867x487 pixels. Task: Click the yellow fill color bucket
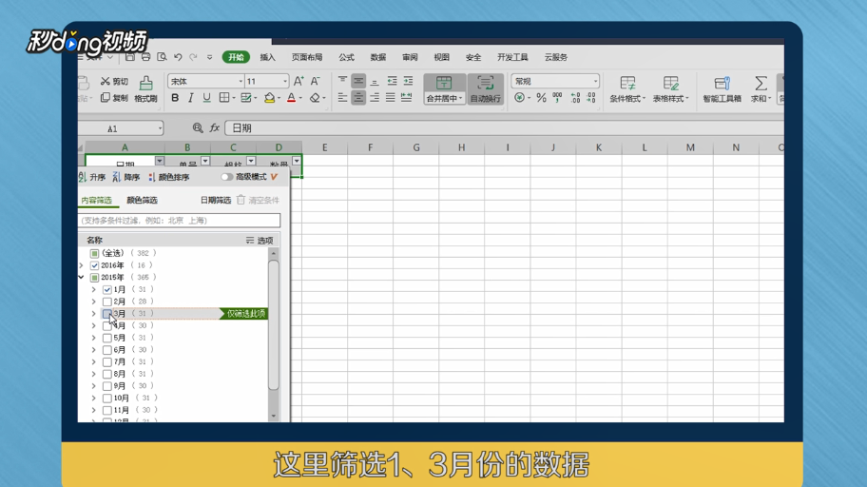[x=269, y=98]
